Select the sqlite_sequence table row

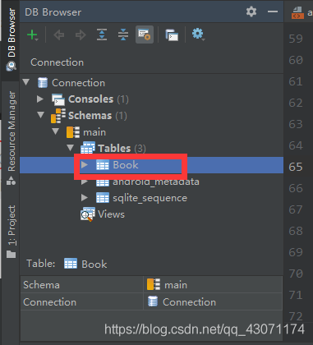151,198
